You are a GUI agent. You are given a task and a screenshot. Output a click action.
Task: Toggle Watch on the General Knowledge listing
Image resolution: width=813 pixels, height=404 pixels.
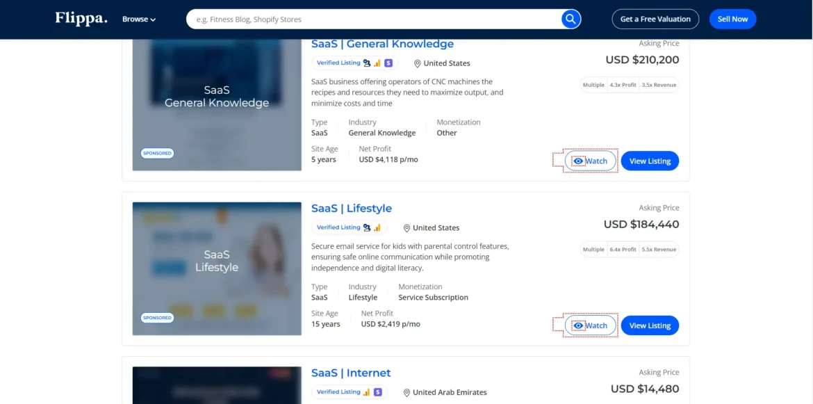[590, 161]
